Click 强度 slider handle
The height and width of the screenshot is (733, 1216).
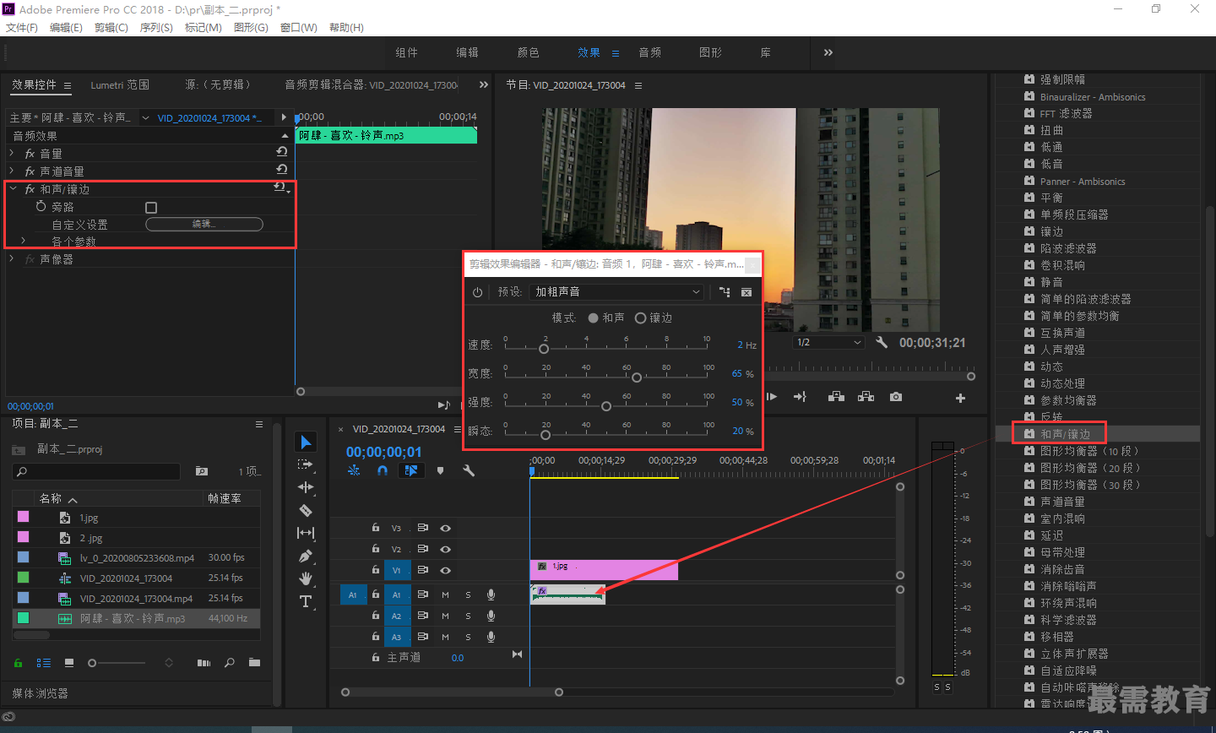[606, 406]
